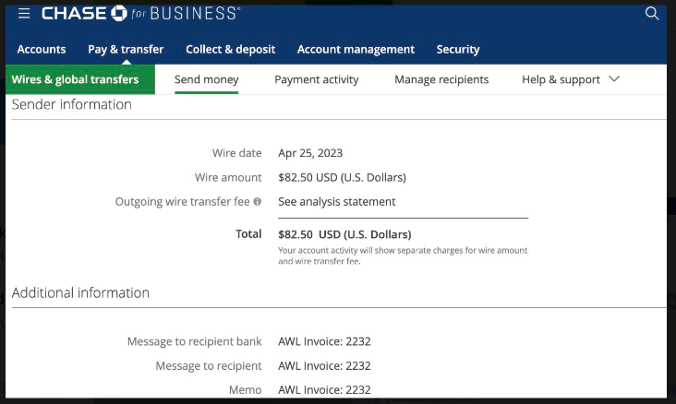Open the Pay & transfer menu
Image resolution: width=676 pixels, height=404 pixels.
[126, 49]
